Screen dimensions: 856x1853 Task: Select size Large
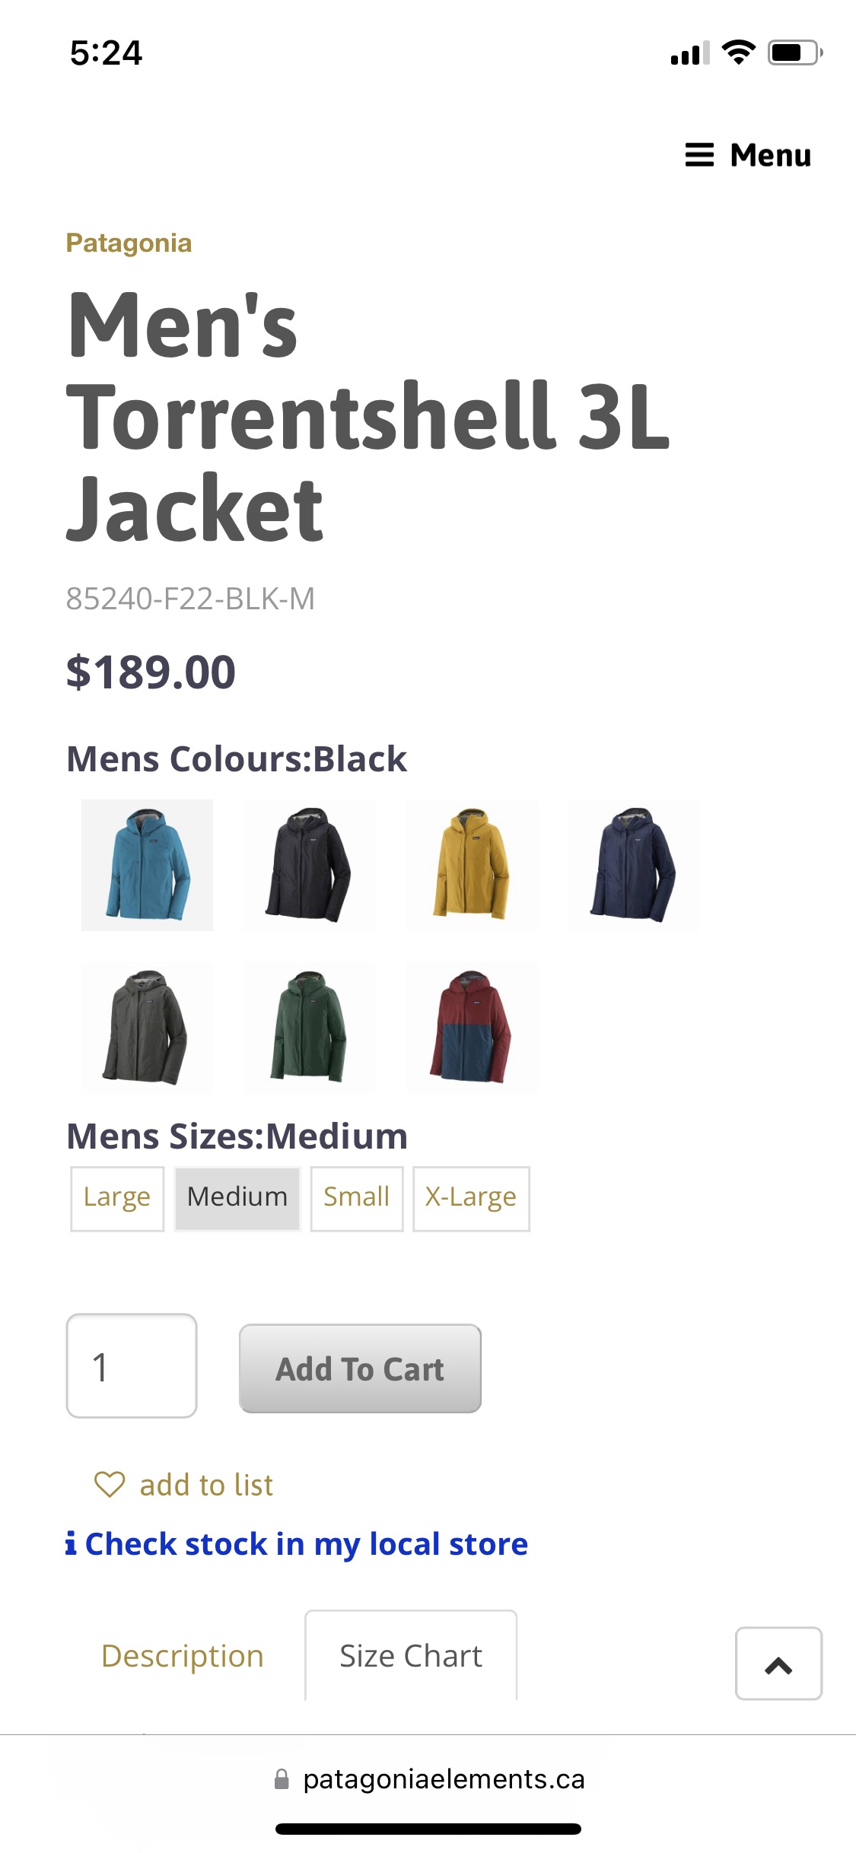click(117, 1198)
